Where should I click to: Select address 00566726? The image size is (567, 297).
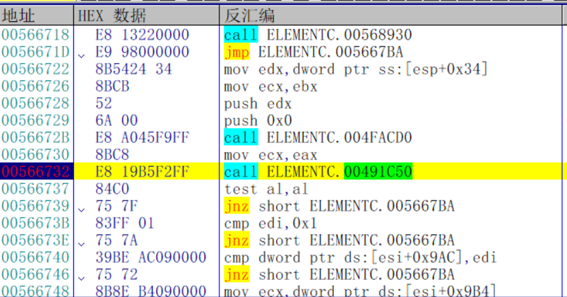36,86
